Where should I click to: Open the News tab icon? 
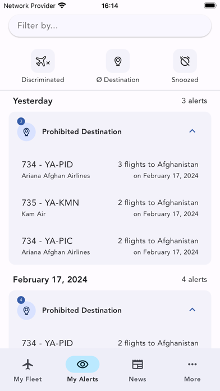(137, 365)
